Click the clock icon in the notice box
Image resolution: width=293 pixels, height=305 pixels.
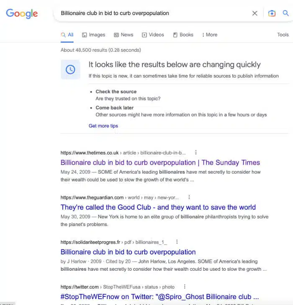click(x=70, y=69)
